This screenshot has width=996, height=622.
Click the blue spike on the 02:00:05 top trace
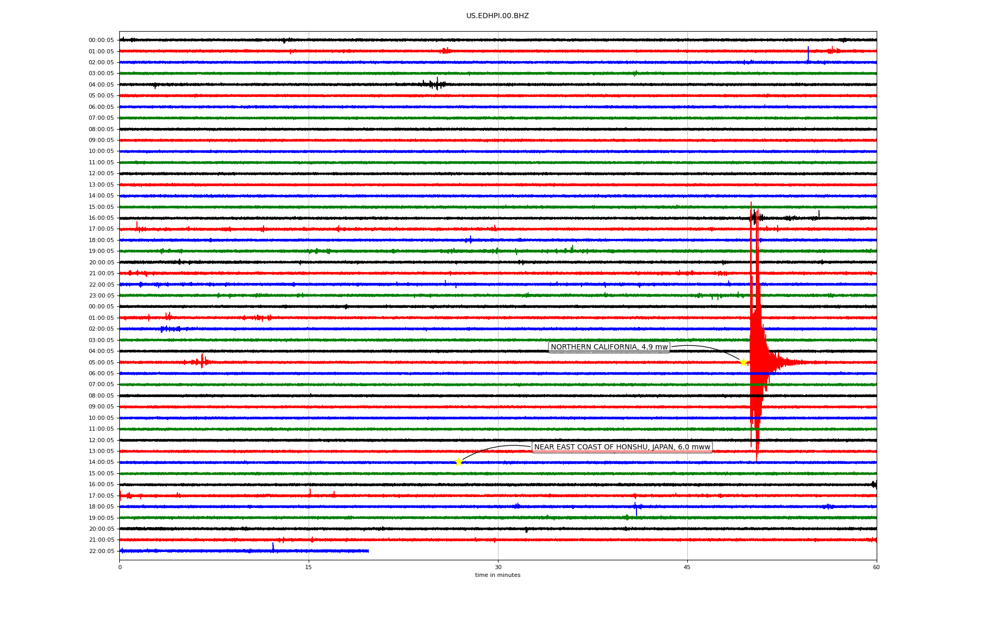[808, 54]
